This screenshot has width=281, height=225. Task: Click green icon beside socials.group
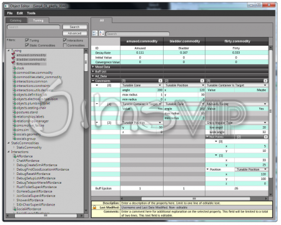click(x=15, y=139)
